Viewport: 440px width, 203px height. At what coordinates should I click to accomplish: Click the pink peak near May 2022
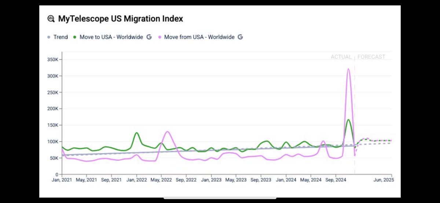pyautogui.click(x=167, y=132)
